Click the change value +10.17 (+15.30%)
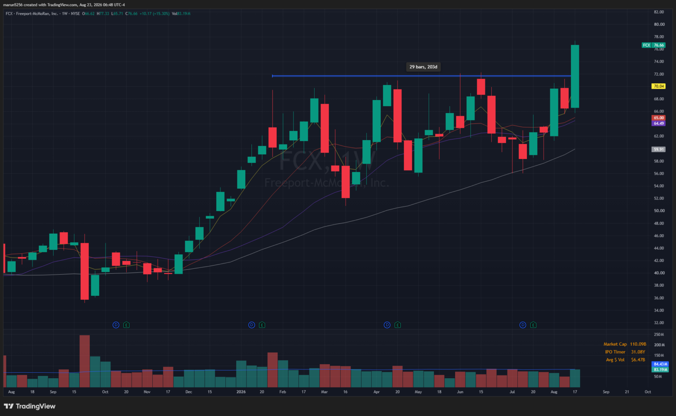 [x=155, y=14]
